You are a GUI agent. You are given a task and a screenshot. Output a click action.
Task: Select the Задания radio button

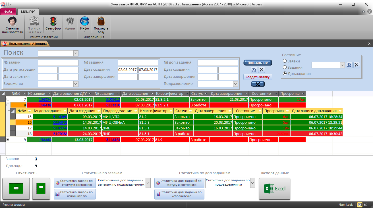[x=285, y=68]
